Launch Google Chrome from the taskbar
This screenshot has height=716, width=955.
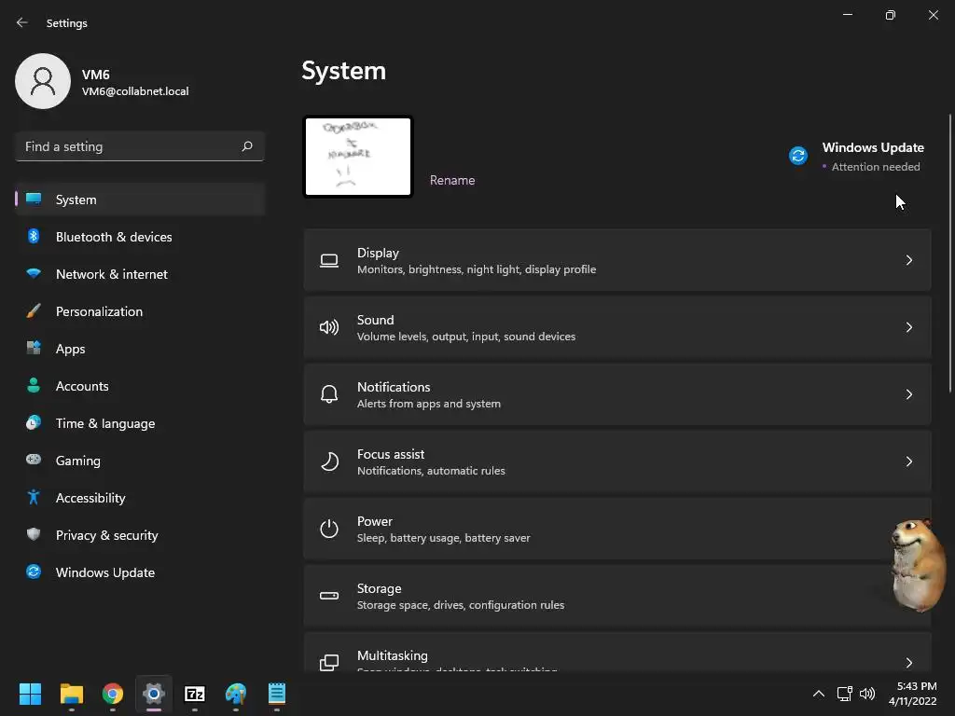(x=112, y=694)
